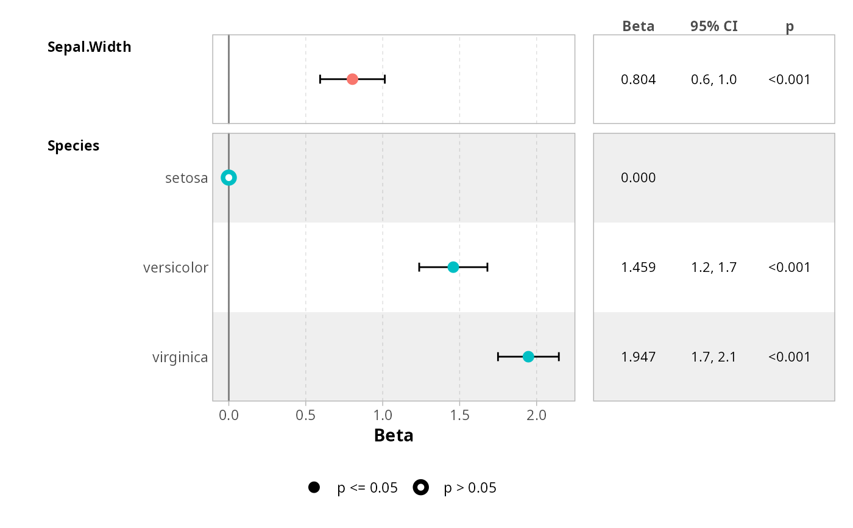The width and height of the screenshot is (853, 528).
Task: Click the virginica 1.7, 2.1 interval text
Action: click(713, 357)
